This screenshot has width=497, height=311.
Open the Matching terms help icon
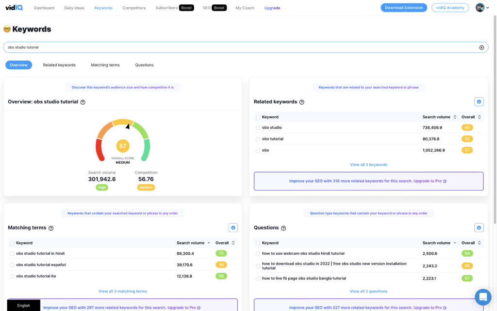(51, 228)
